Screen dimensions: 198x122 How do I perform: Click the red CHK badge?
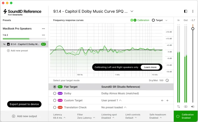[60, 107]
